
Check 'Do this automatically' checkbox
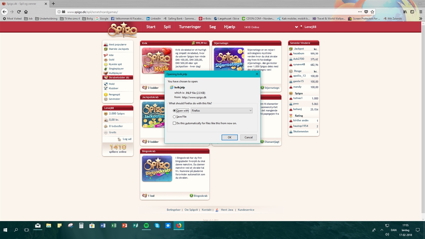pyautogui.click(x=174, y=123)
